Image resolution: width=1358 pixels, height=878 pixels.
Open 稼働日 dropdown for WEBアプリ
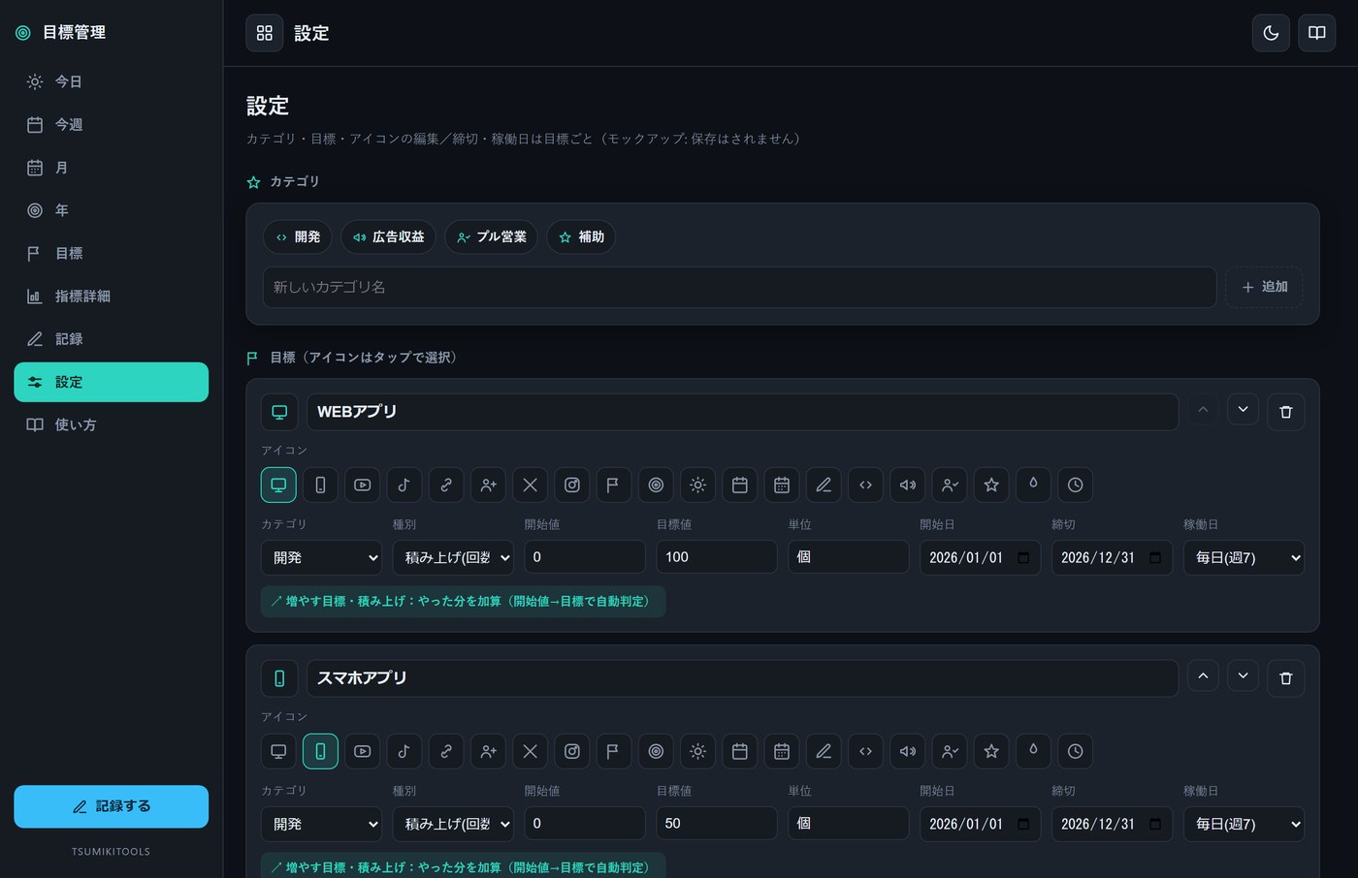pos(1244,557)
